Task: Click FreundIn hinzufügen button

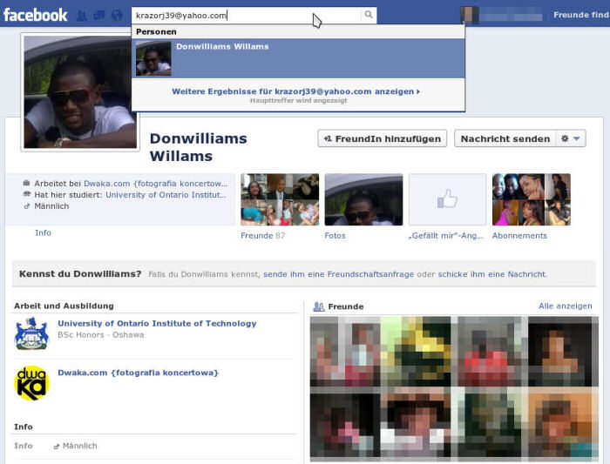Action: point(382,138)
